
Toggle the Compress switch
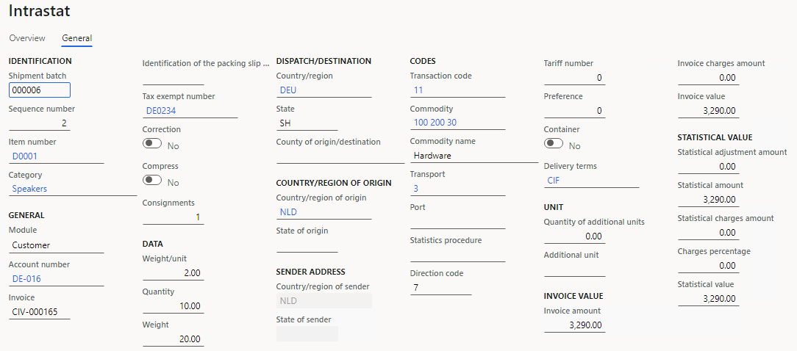[152, 181]
